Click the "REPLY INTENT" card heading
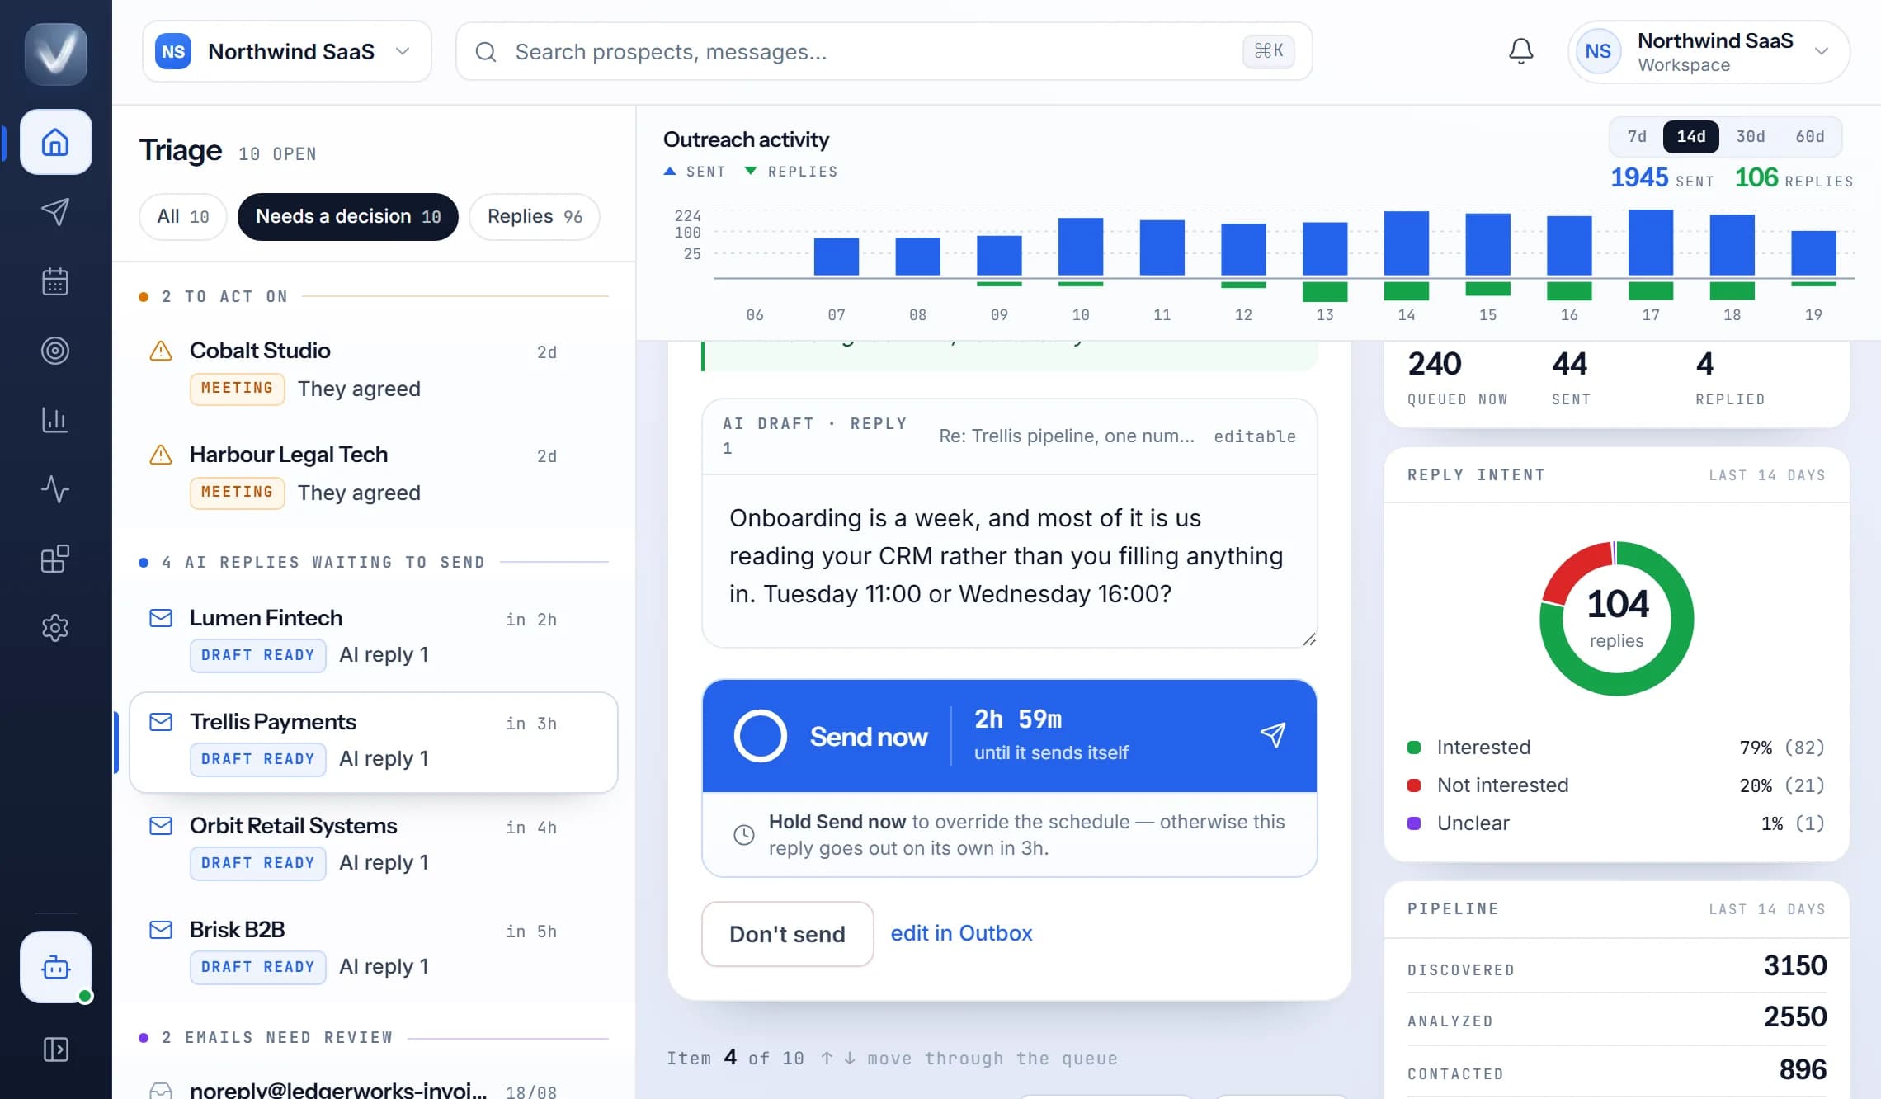Image resolution: width=1881 pixels, height=1099 pixels. (x=1476, y=475)
